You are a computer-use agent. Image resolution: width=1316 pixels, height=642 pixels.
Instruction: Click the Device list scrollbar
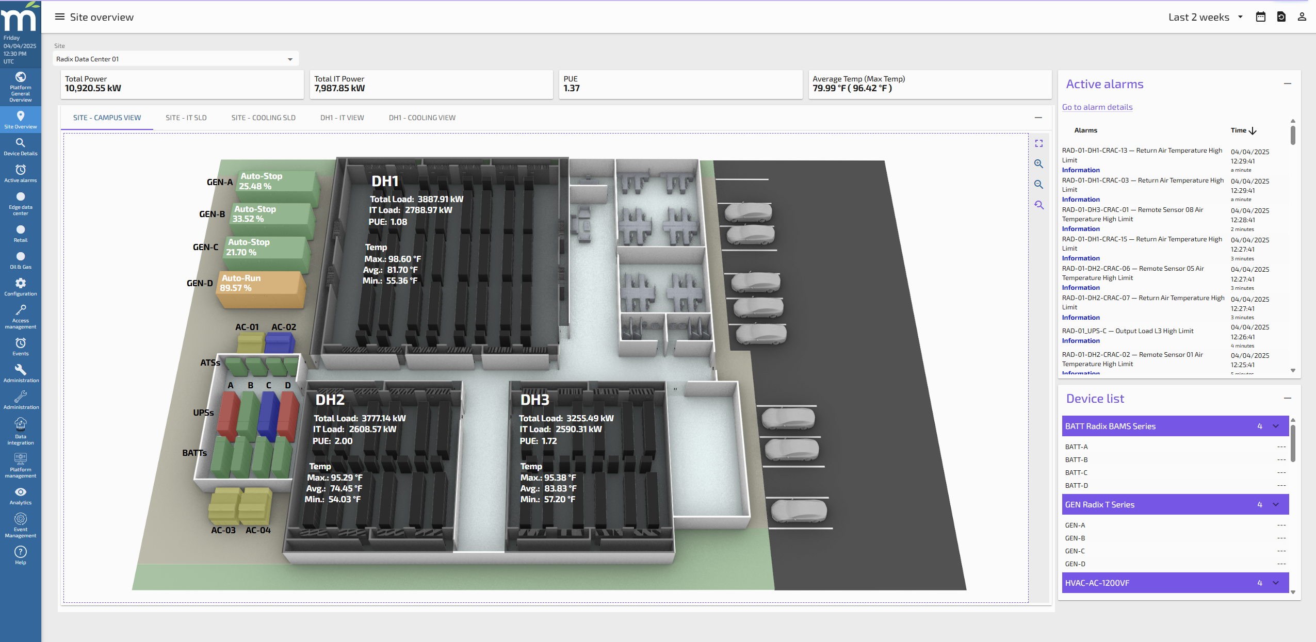coord(1292,443)
